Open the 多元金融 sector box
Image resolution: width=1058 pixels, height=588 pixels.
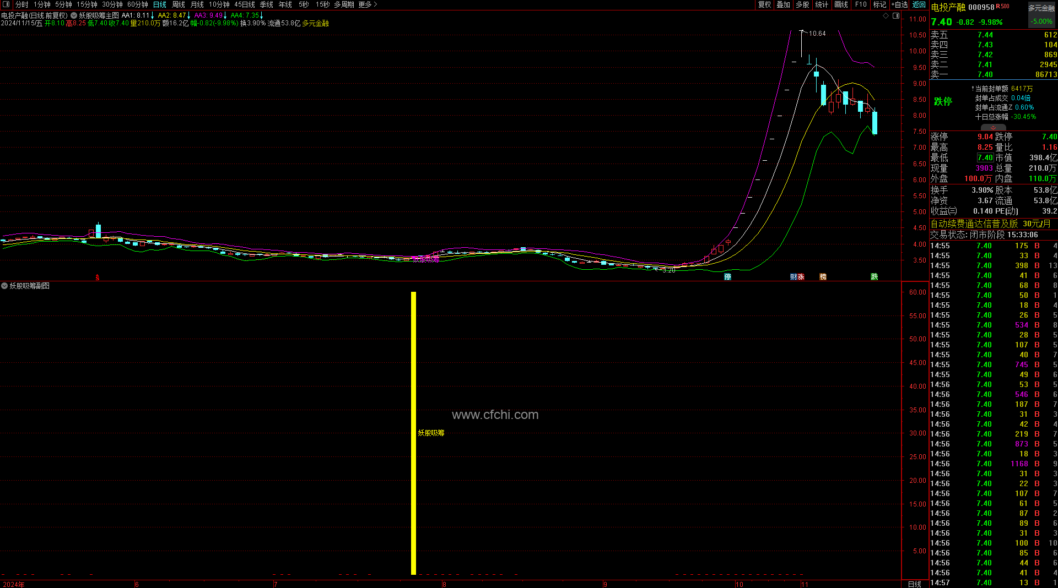coord(1041,15)
